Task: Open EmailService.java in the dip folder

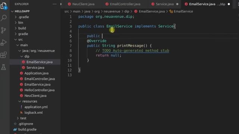Action: tap(40, 62)
